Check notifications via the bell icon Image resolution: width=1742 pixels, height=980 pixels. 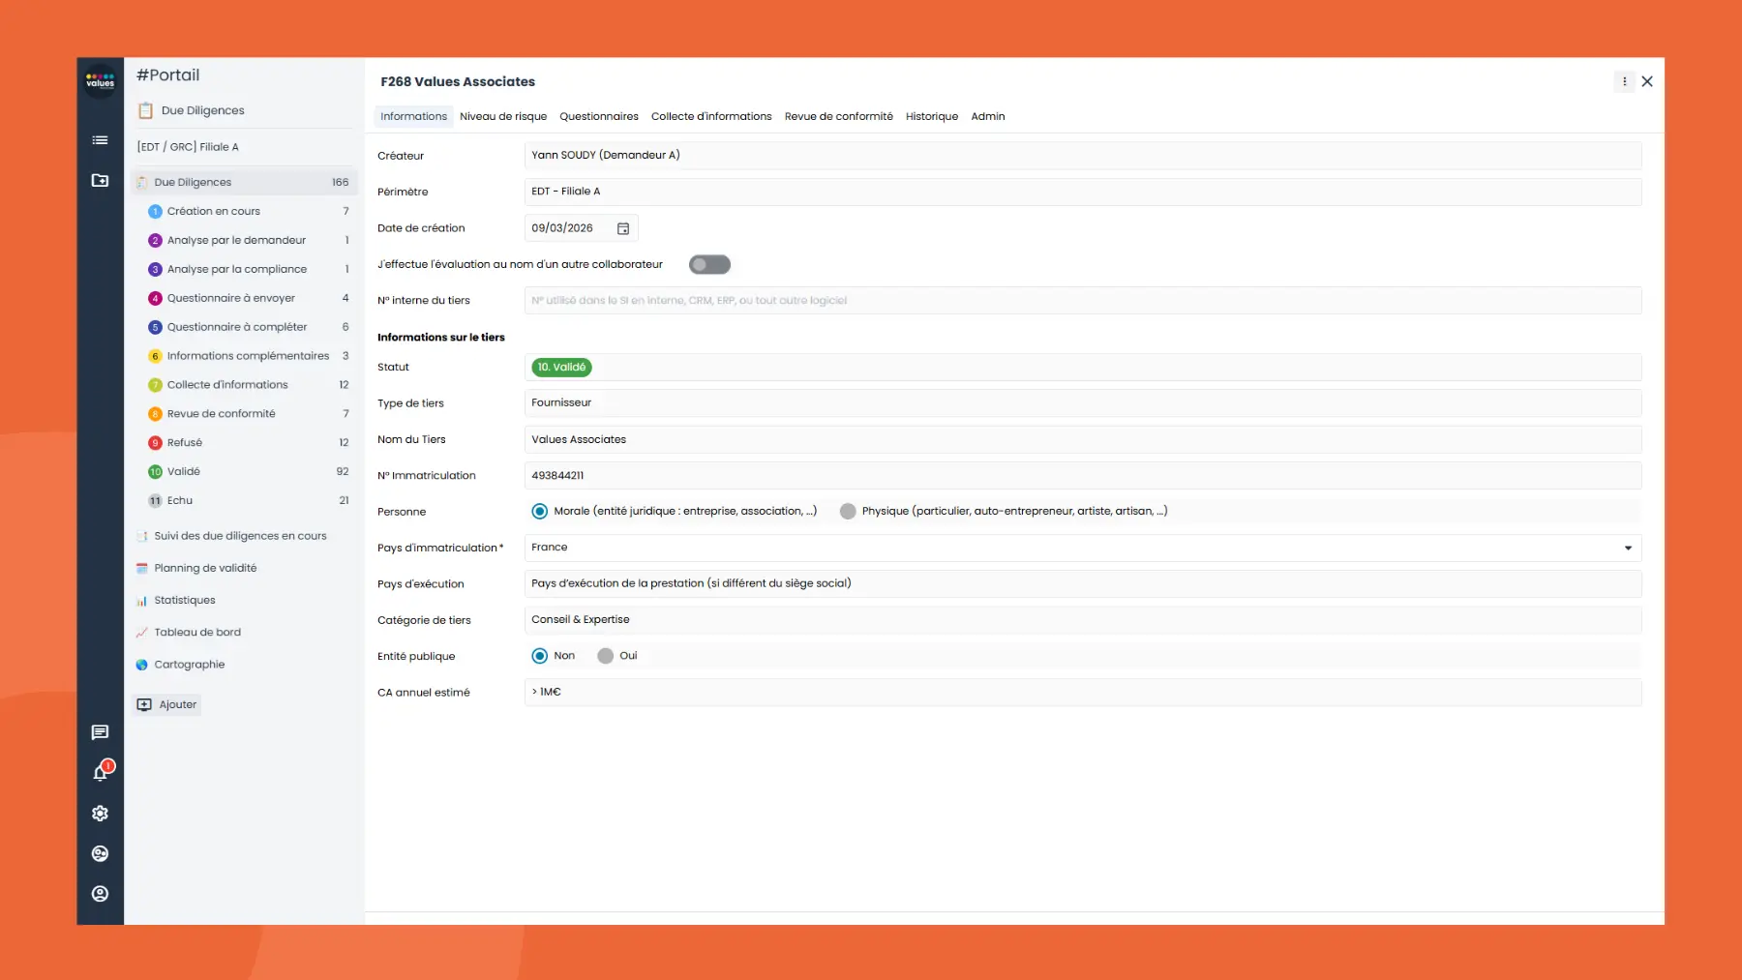[100, 773]
